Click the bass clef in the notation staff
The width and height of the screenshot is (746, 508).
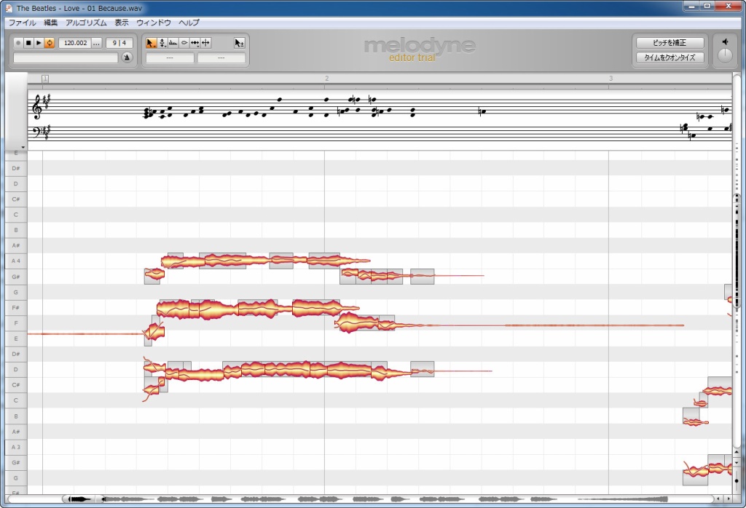(36, 131)
